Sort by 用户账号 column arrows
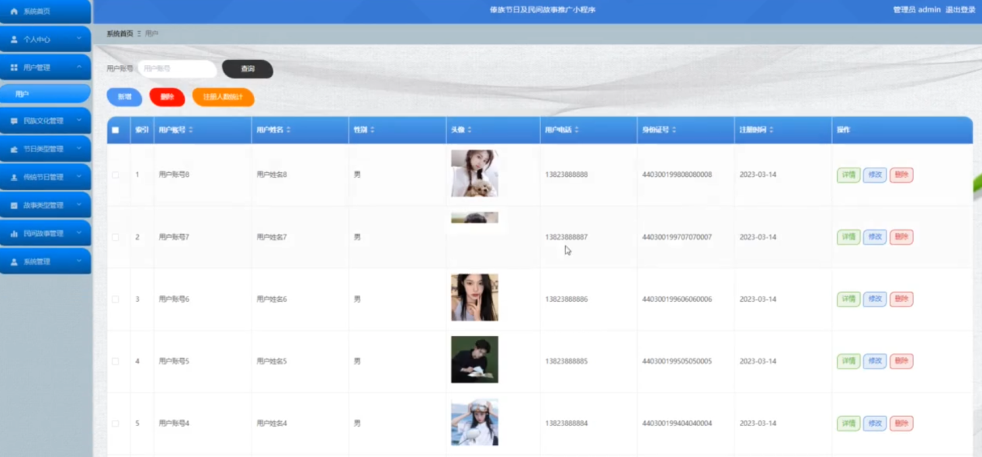The image size is (982, 457). [x=191, y=130]
